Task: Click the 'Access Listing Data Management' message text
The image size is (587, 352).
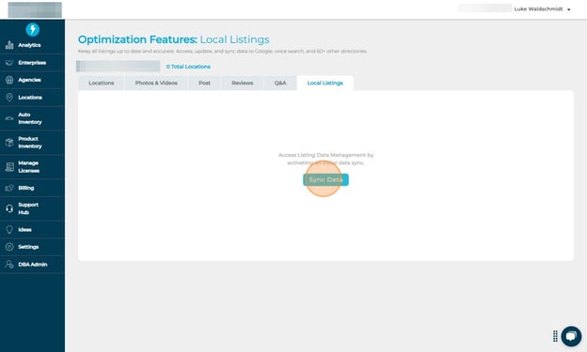Action: [325, 159]
